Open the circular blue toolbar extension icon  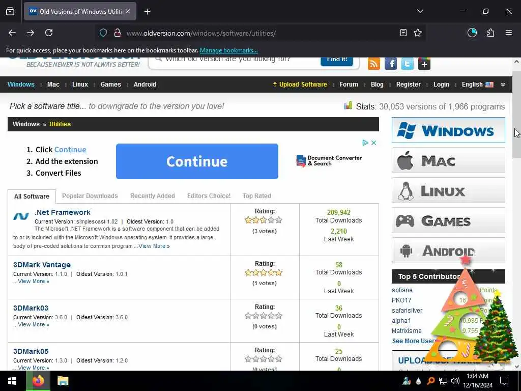[x=472, y=33]
